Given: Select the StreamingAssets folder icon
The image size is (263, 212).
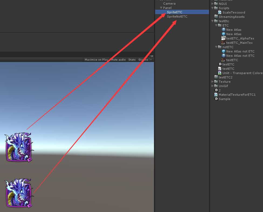Looking at the screenshot, I should (x=216, y=16).
